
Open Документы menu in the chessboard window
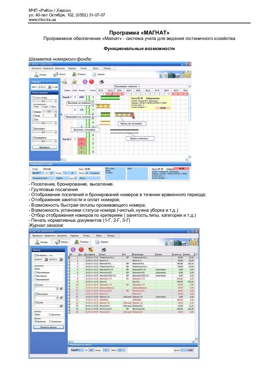pyautogui.click(x=60, y=68)
